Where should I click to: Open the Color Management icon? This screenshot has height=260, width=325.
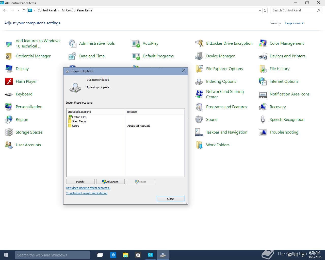263,43
